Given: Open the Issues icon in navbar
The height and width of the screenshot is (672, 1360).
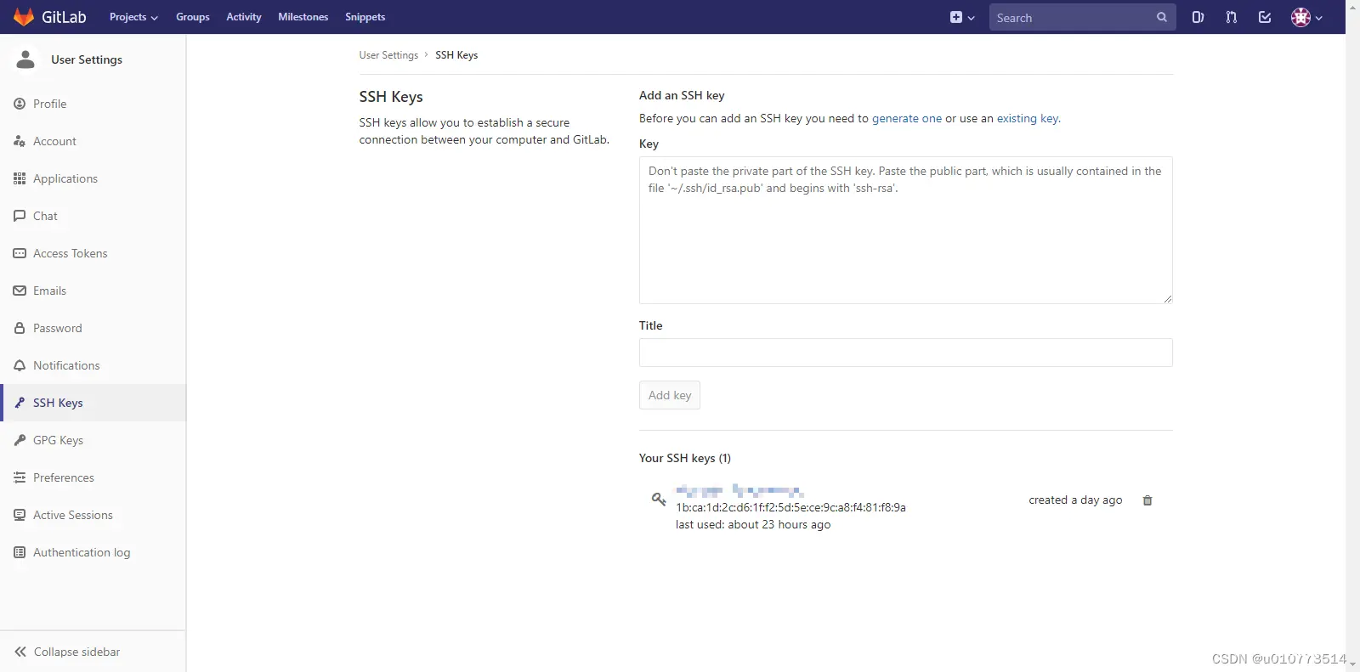Looking at the screenshot, I should [x=1198, y=17].
